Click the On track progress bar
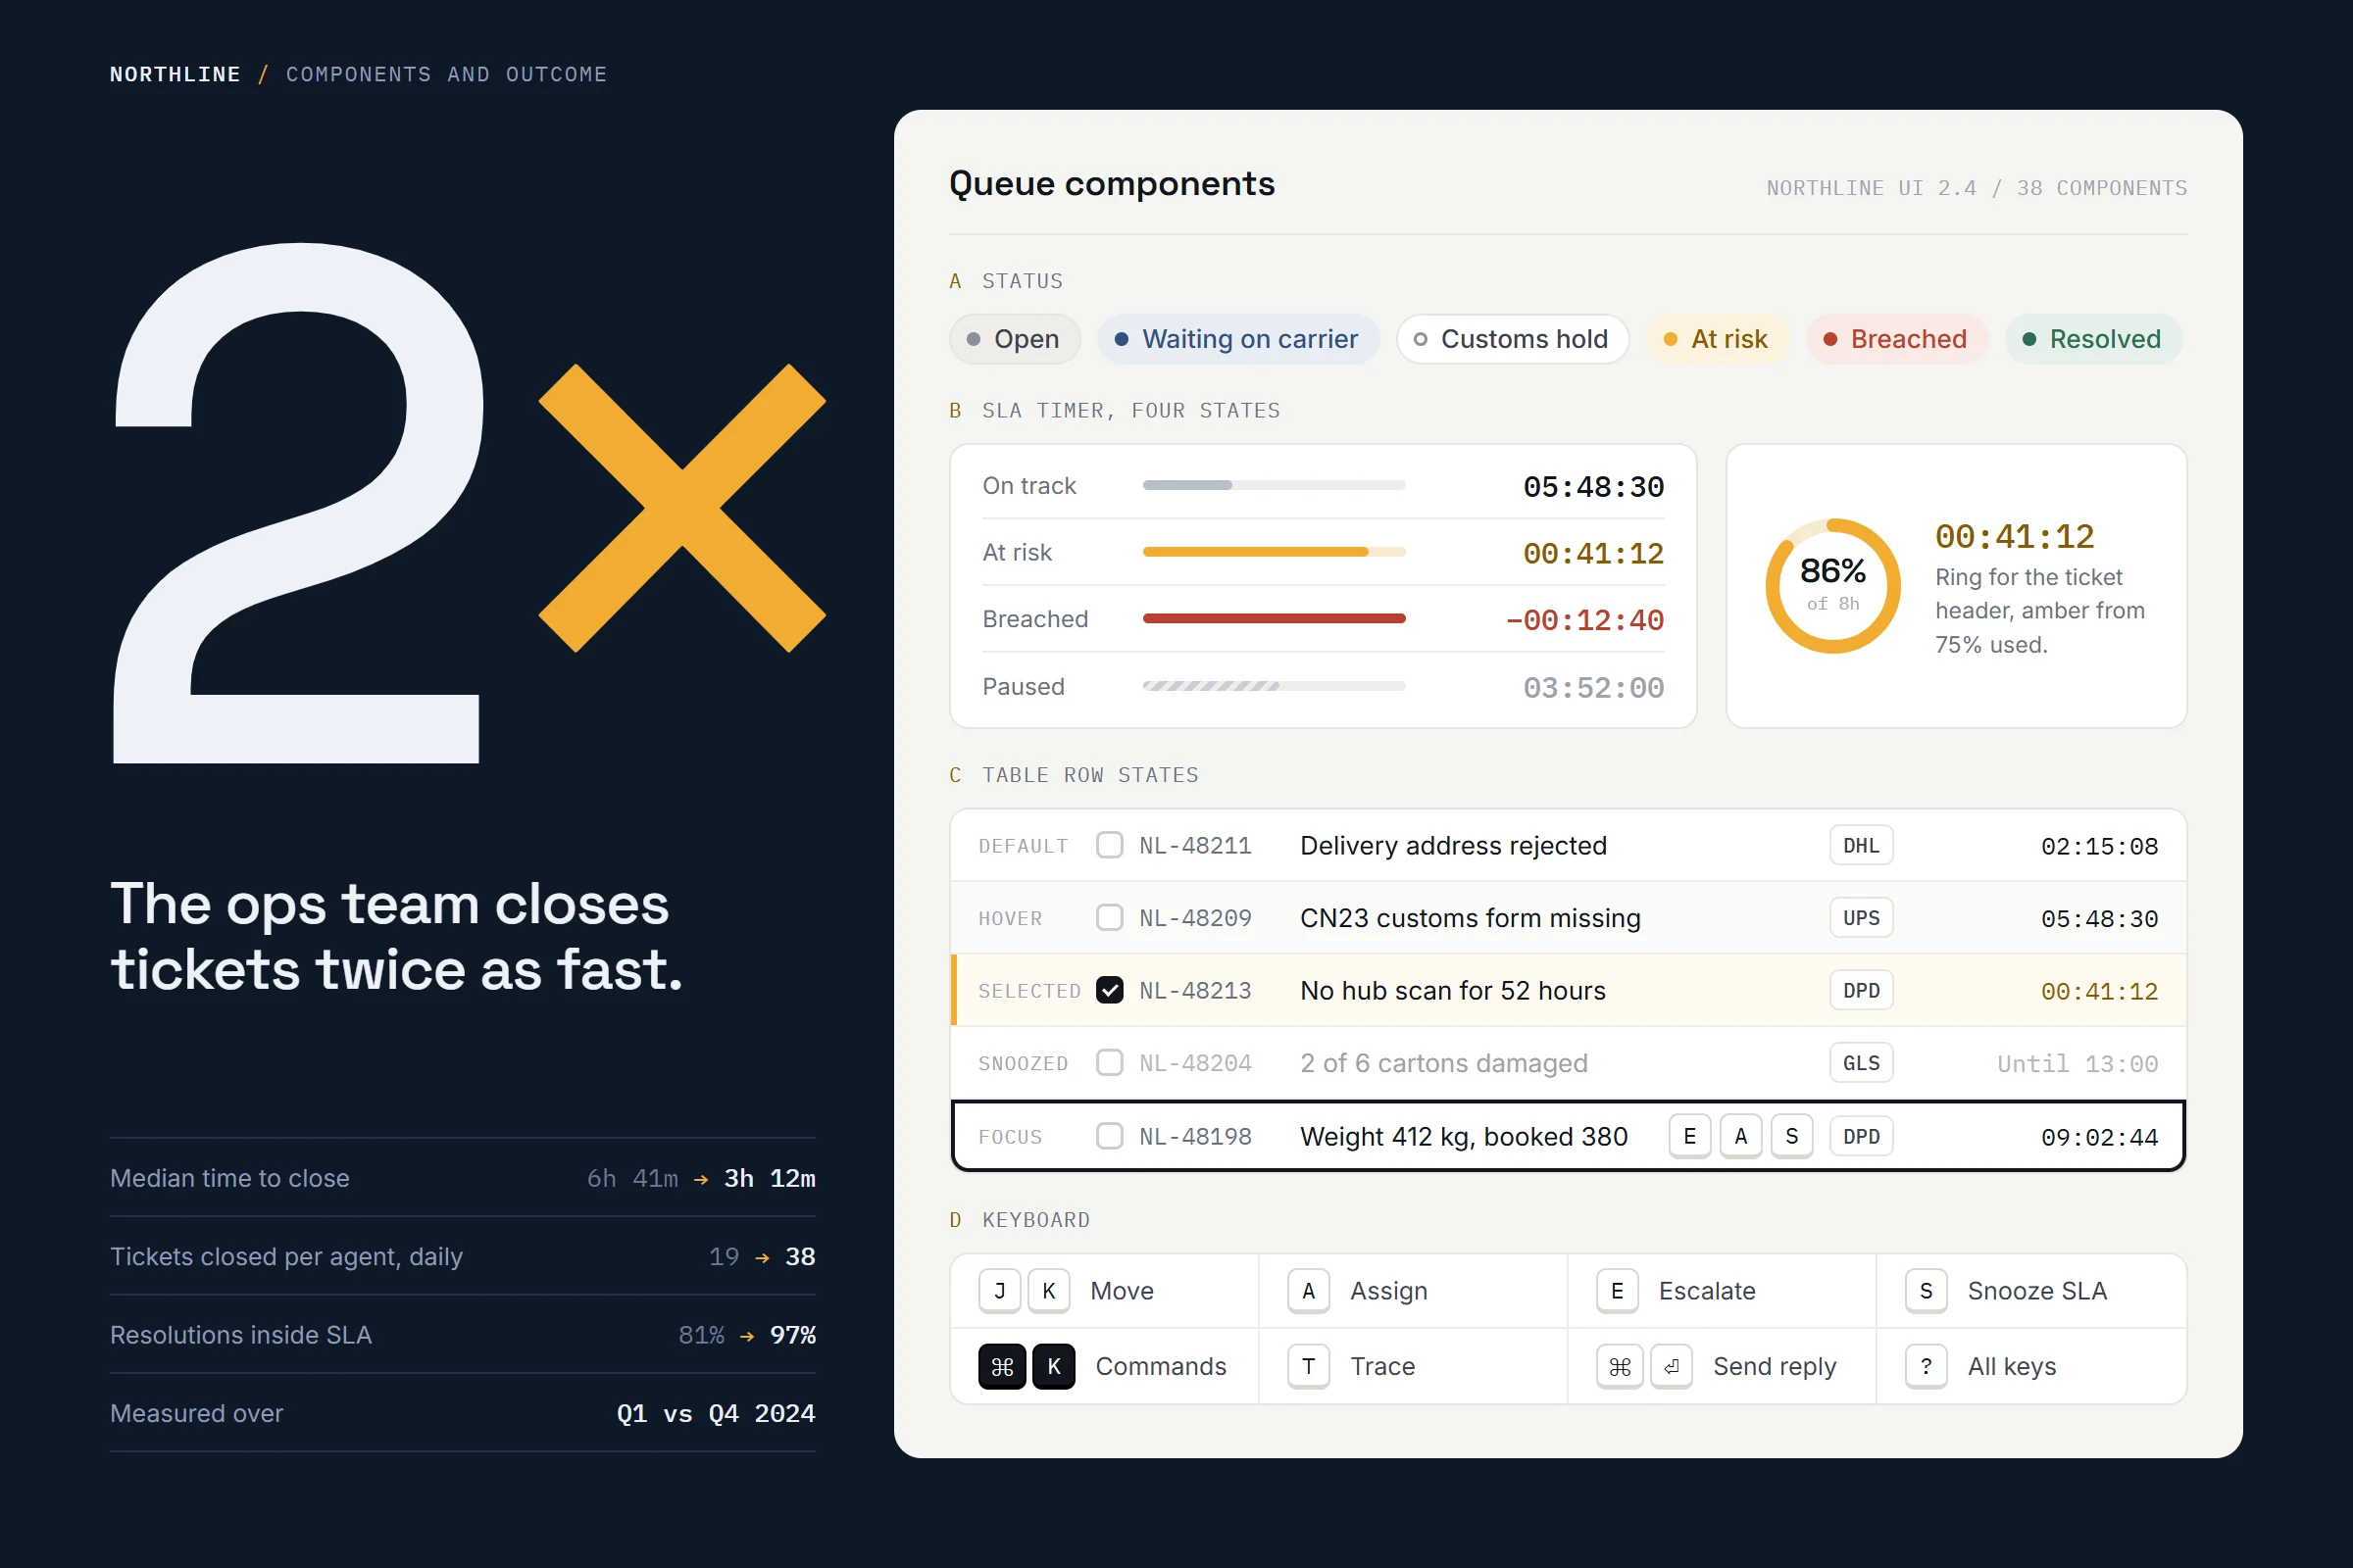The image size is (2353, 1568). pos(1274,485)
